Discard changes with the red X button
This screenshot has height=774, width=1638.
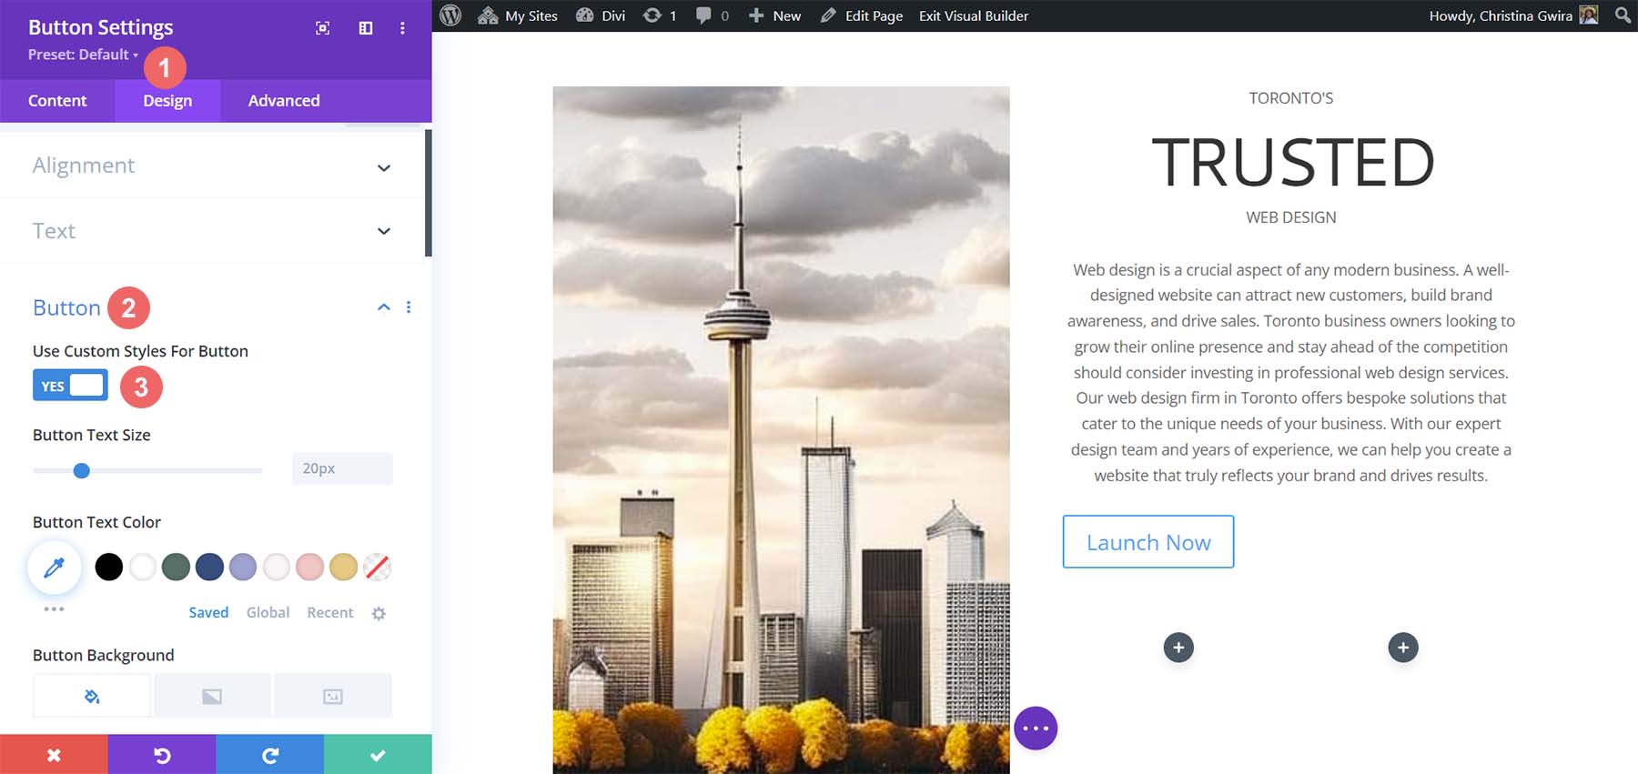(54, 755)
